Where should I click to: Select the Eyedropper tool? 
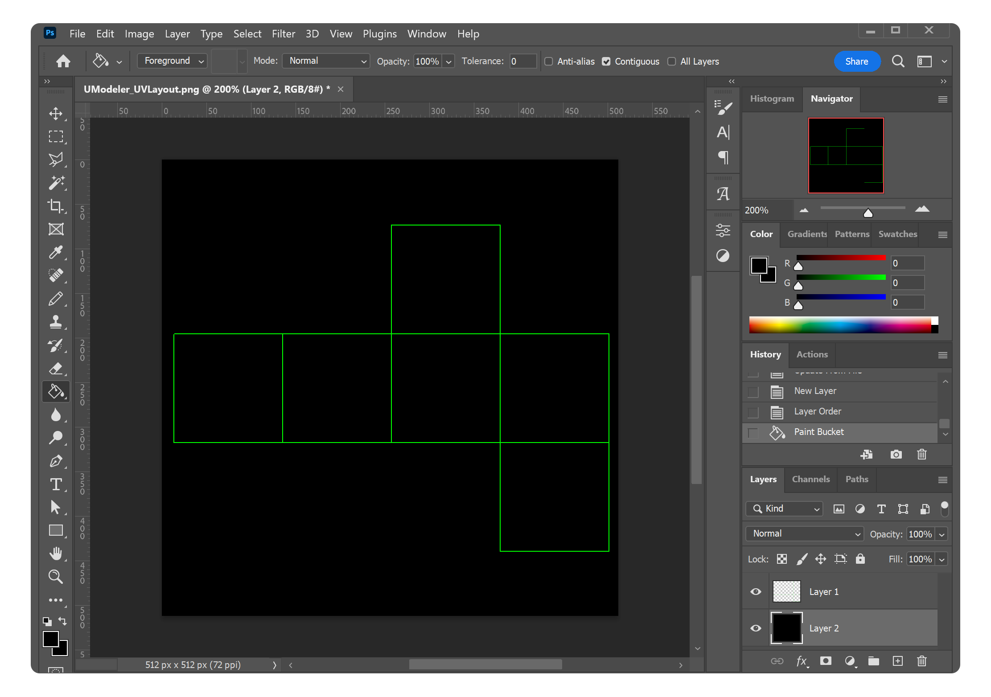pyautogui.click(x=56, y=252)
